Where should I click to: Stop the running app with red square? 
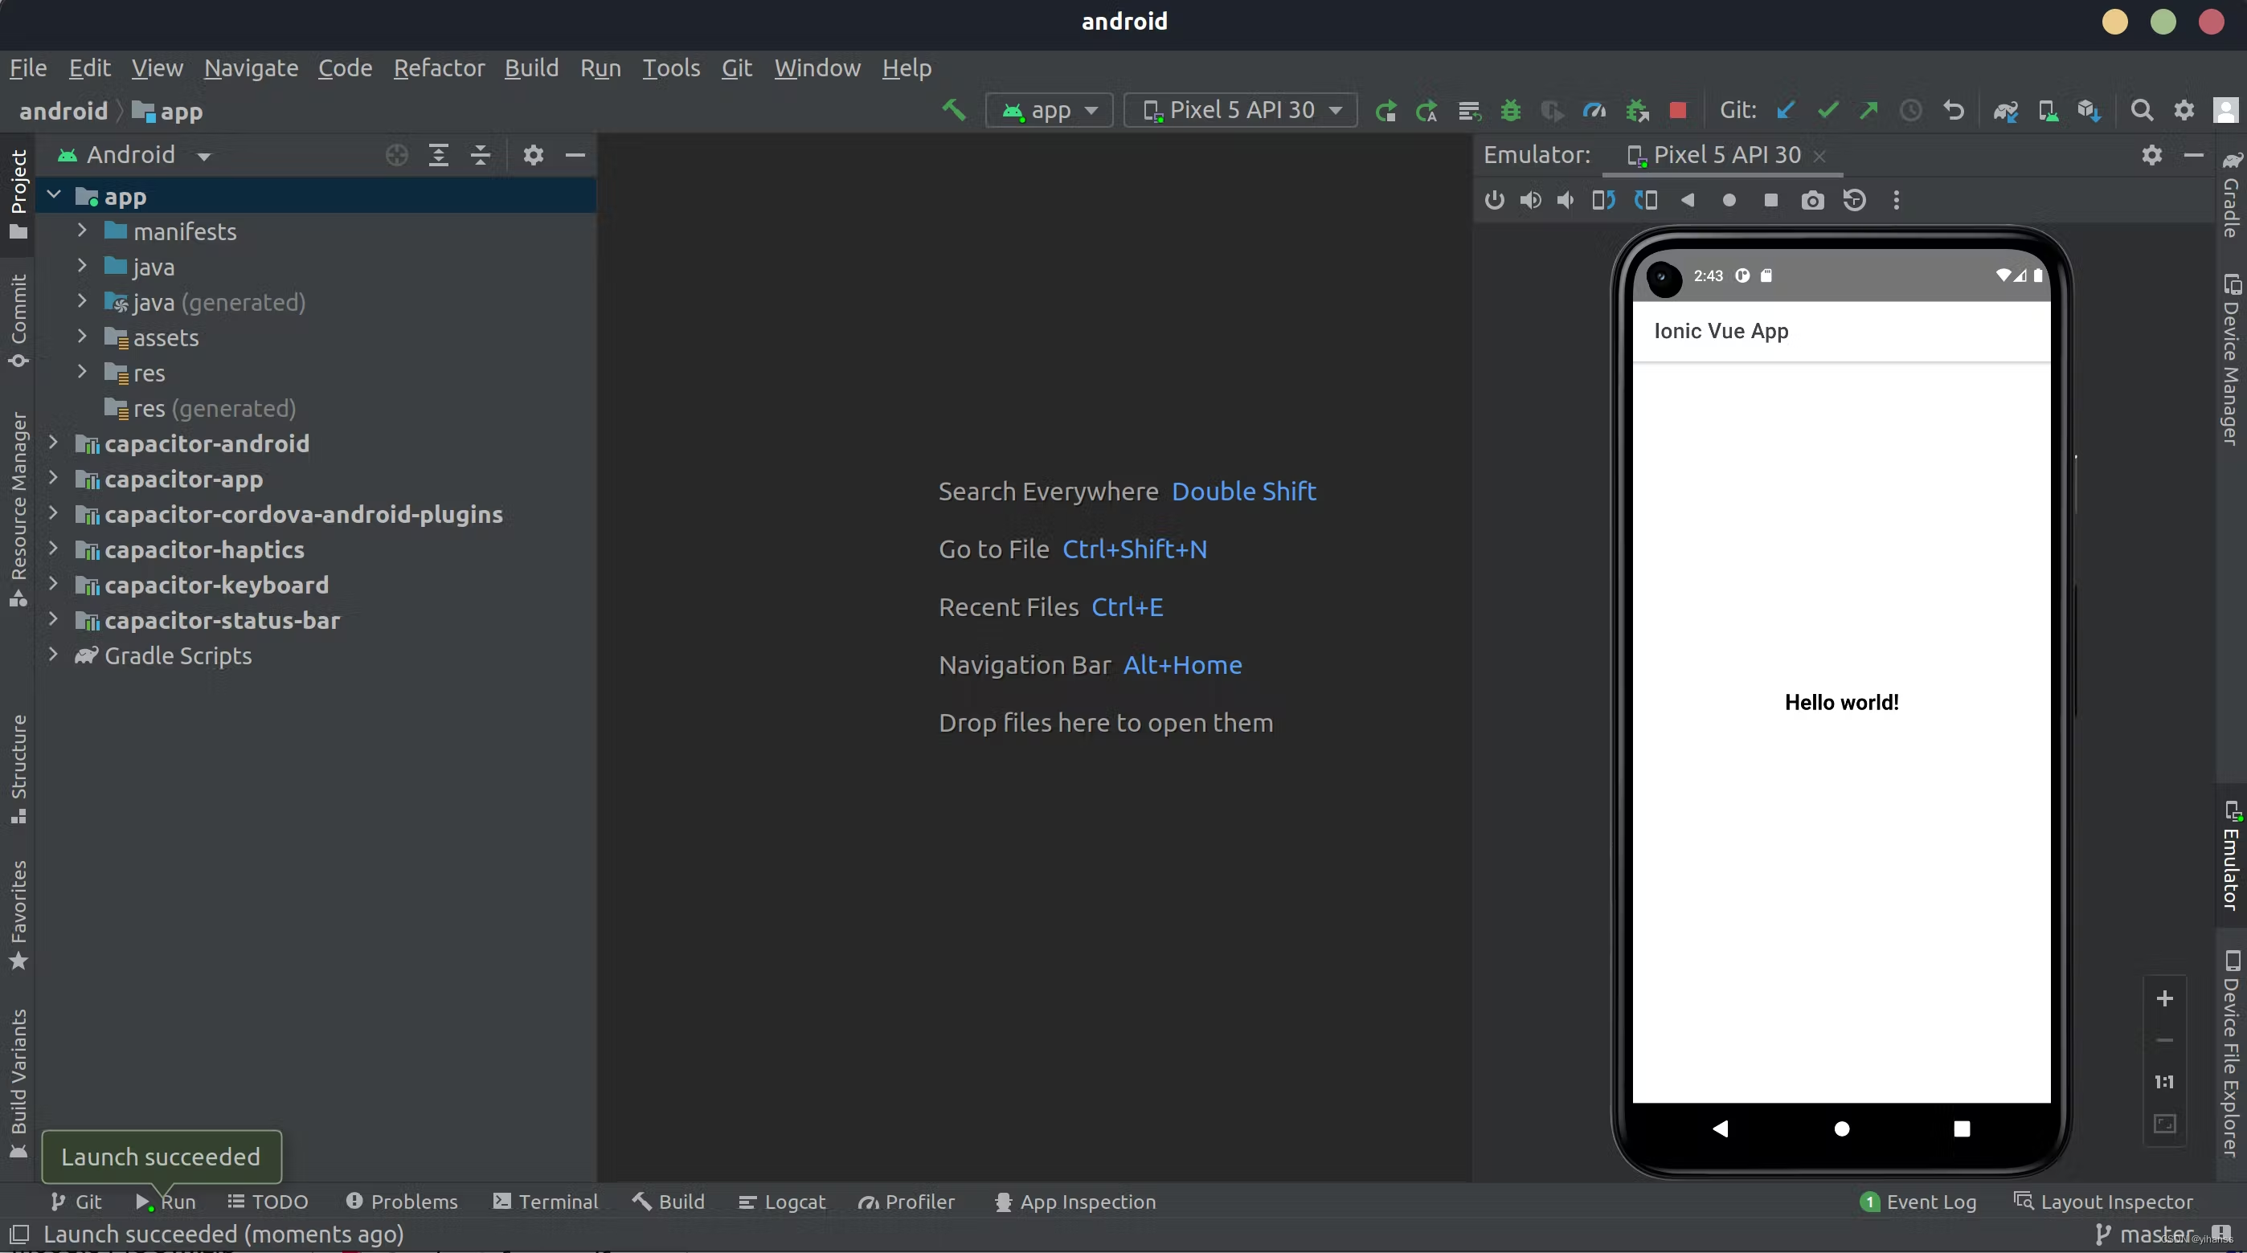[1677, 111]
